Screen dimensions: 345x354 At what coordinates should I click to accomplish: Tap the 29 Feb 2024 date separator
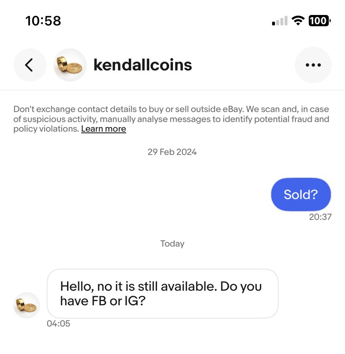[x=172, y=152]
